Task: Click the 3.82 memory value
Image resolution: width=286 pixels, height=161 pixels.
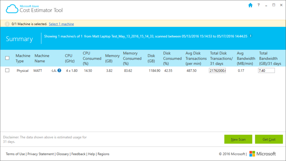Action: click(109, 70)
